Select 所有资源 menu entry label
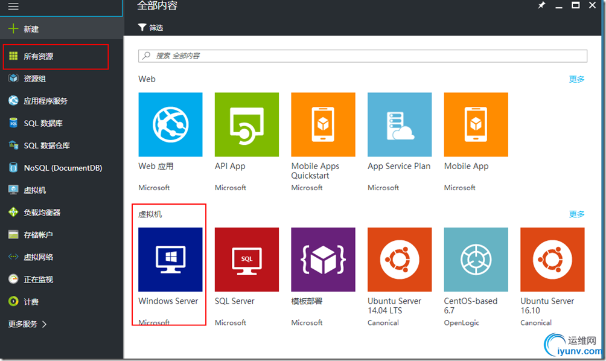Image resolution: width=606 pixels, height=361 pixels. tap(38, 56)
